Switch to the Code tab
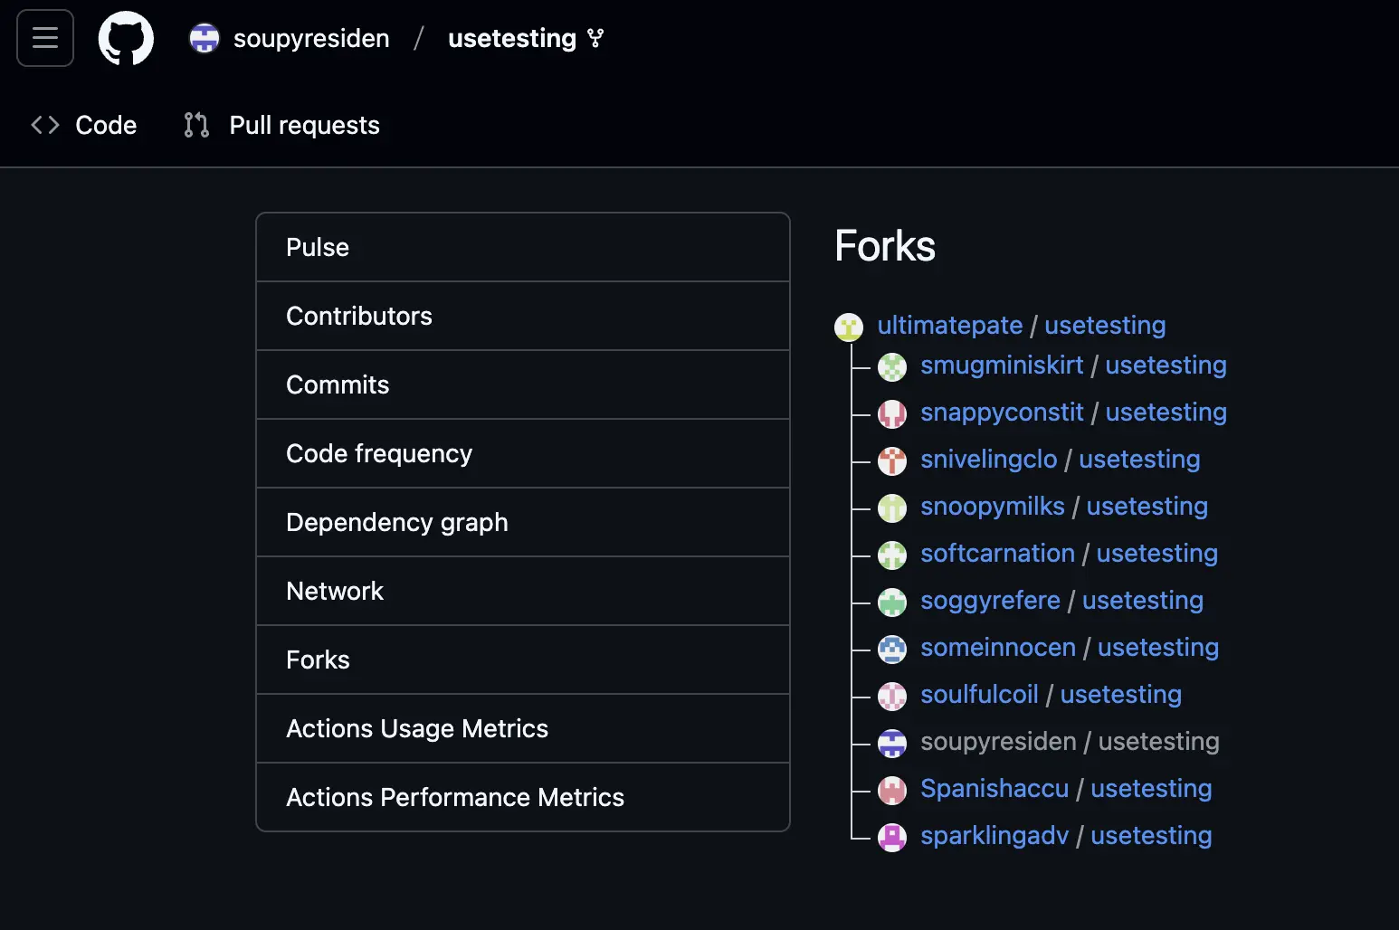Image resolution: width=1399 pixels, height=930 pixels. click(x=105, y=125)
